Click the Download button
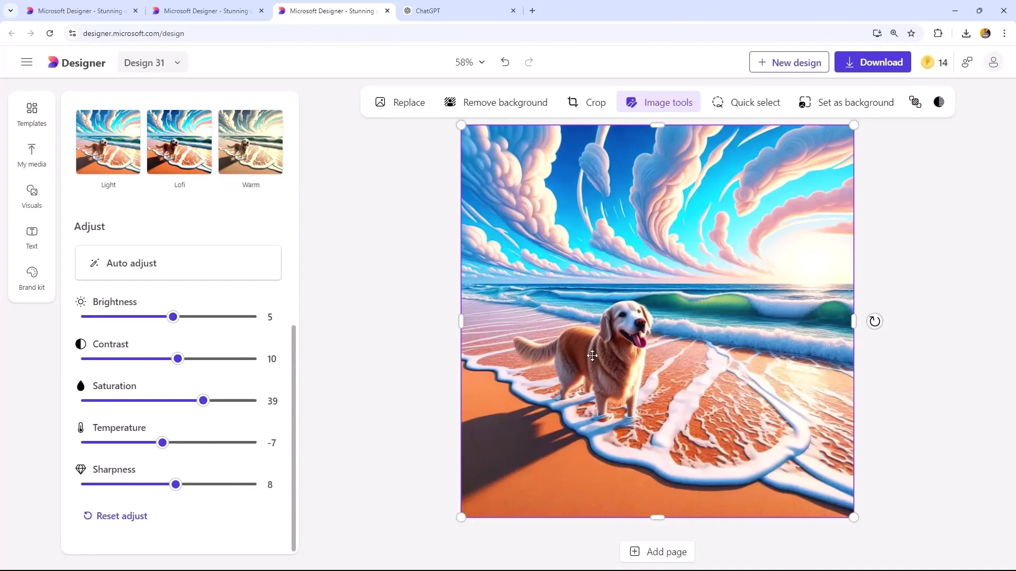Screen dimensions: 1016x571 pos(872,63)
